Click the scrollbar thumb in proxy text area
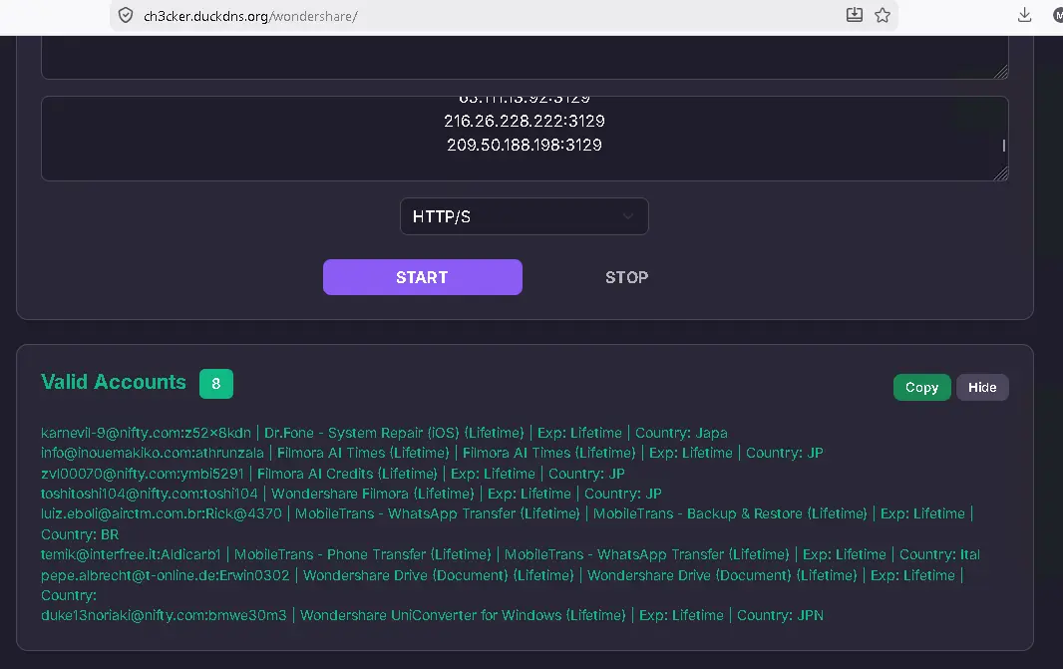This screenshot has width=1063, height=669. click(x=1004, y=145)
